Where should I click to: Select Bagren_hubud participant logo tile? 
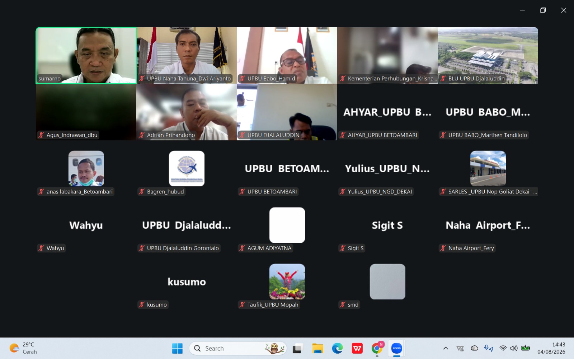tap(187, 168)
